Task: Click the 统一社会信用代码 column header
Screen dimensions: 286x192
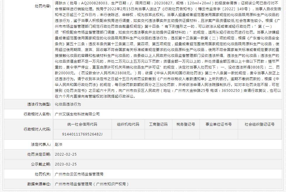Action: point(82,124)
